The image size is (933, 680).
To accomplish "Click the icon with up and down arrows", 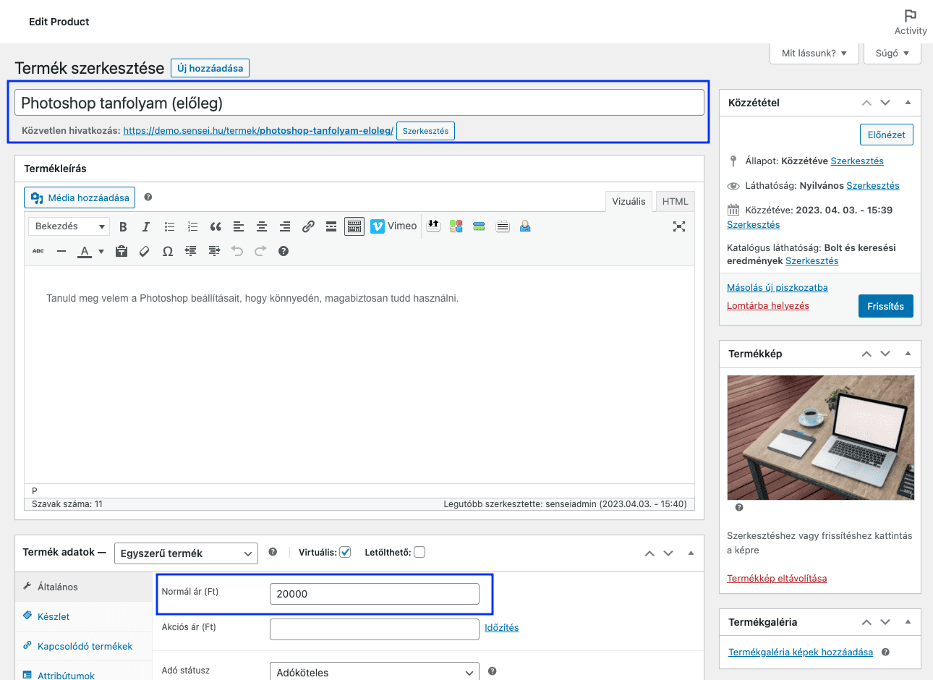I will click(x=433, y=226).
